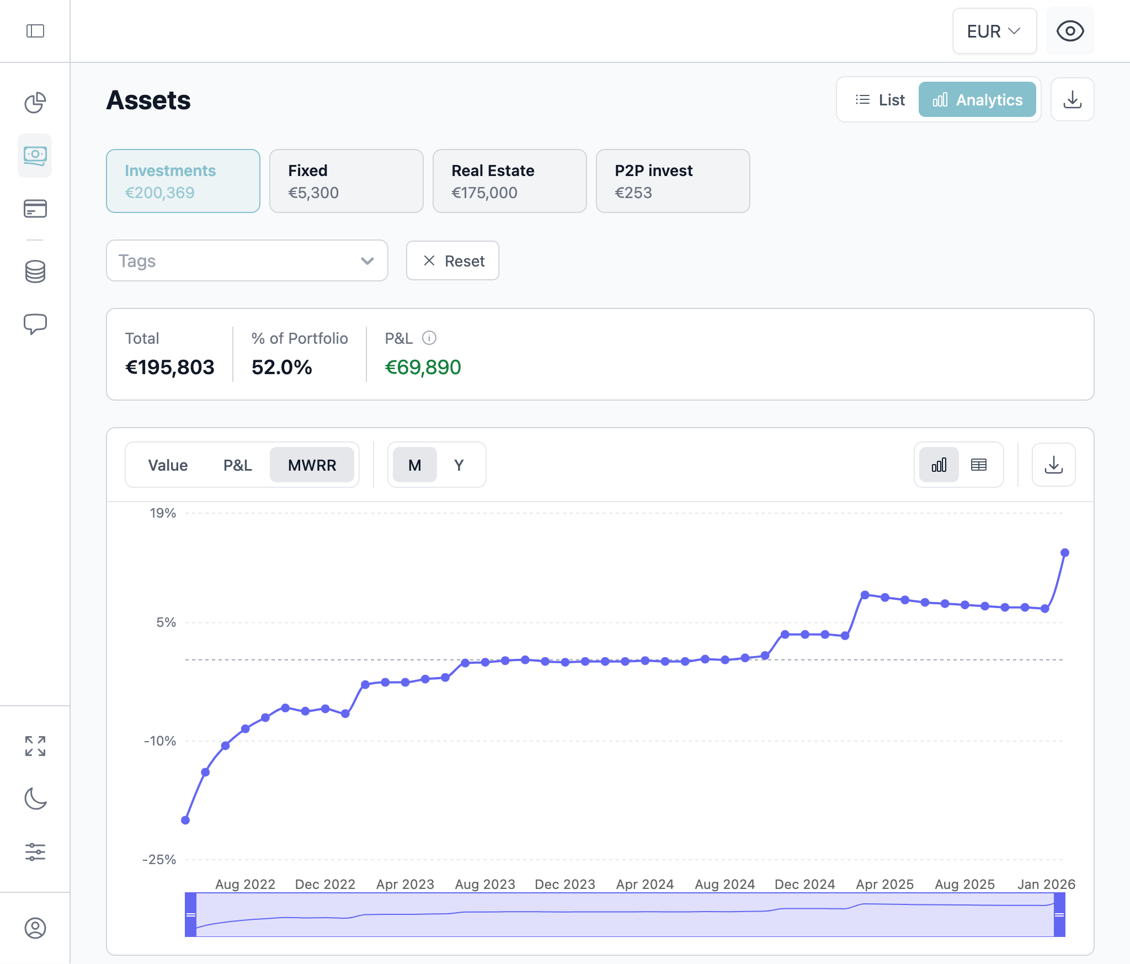Switch to yearly Y interval
1130x964 pixels.
[459, 465]
